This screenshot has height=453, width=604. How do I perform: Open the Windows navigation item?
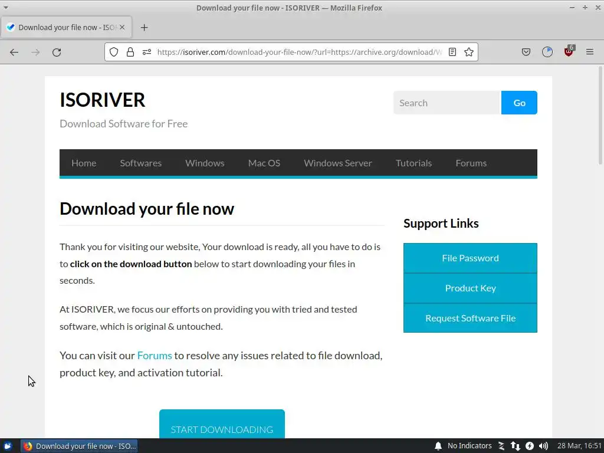[205, 163]
